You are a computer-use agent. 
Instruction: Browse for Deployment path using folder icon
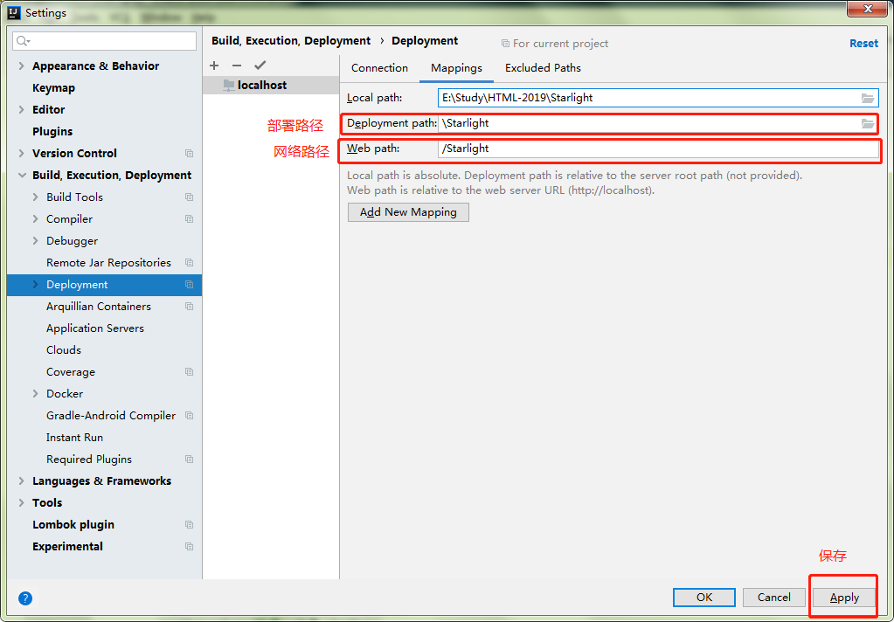pyautogui.click(x=867, y=122)
